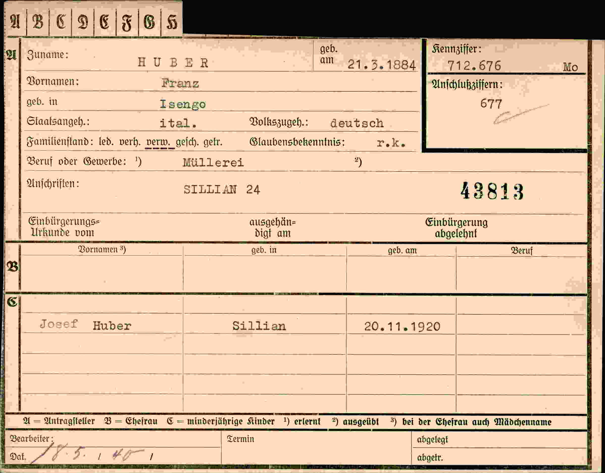This screenshot has height=473, width=605.
Task: Select index tab letter F
Action: (x=127, y=23)
